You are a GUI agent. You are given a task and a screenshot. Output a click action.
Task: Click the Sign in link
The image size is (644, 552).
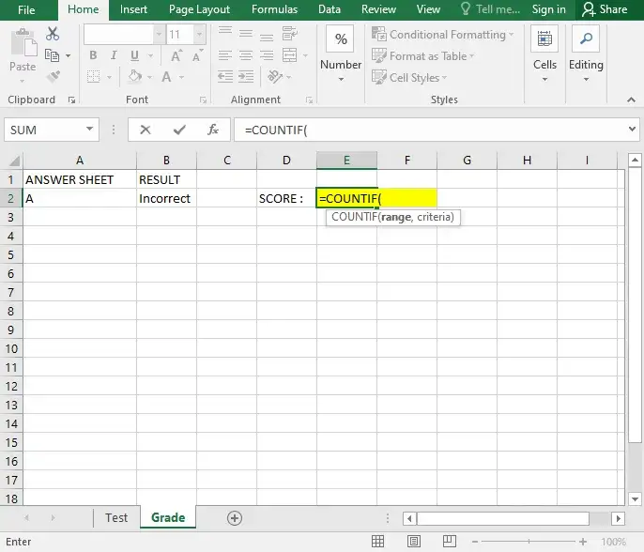[x=549, y=9]
